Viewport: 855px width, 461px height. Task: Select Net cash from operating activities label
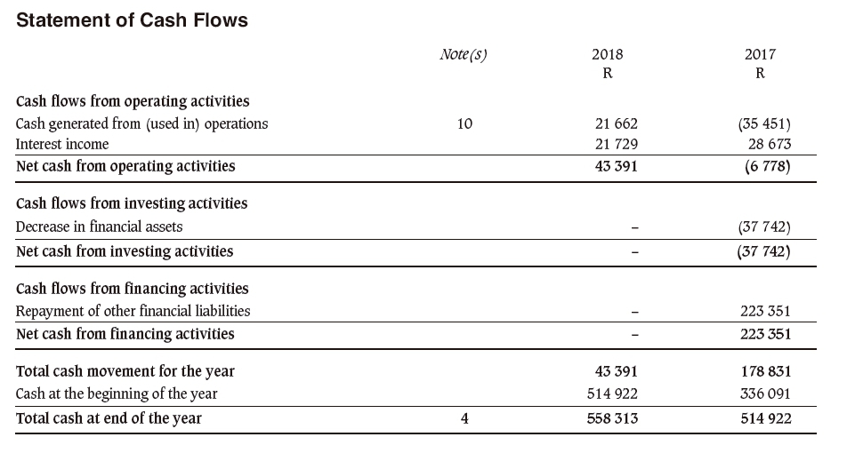(125, 166)
